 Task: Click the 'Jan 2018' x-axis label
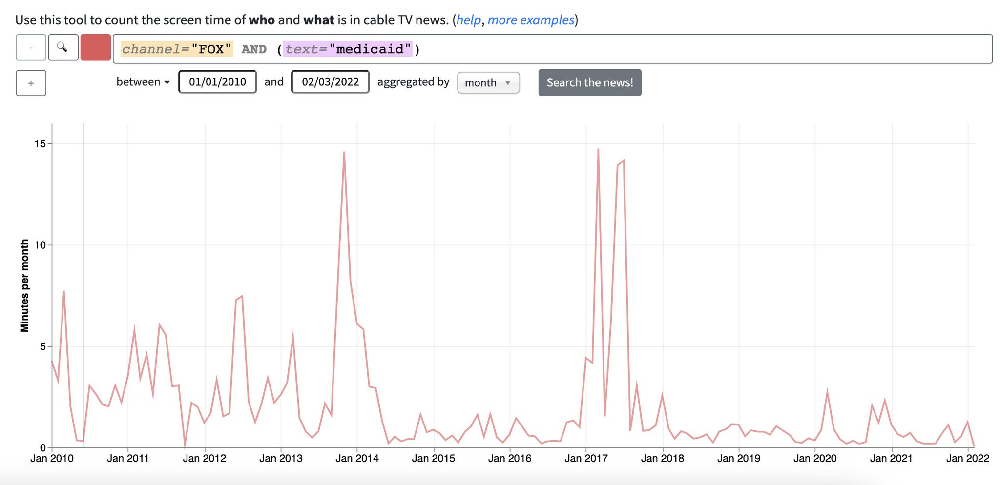click(662, 458)
